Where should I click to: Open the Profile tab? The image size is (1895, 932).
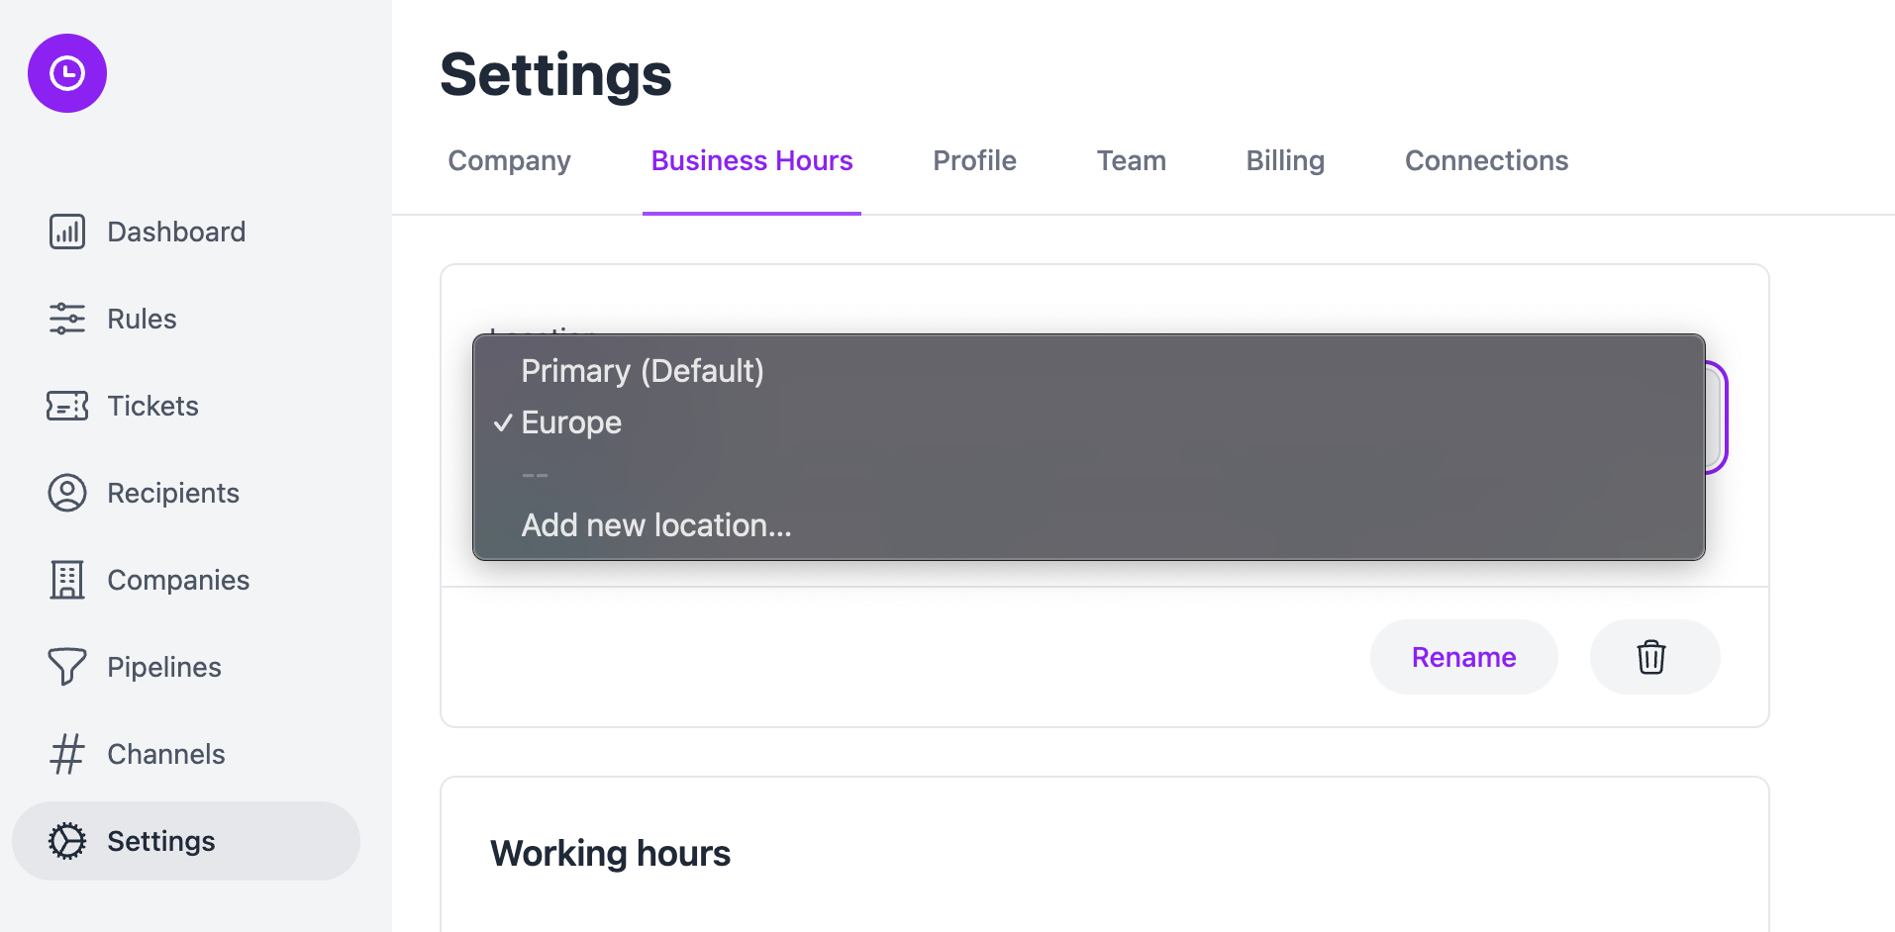[x=974, y=161]
